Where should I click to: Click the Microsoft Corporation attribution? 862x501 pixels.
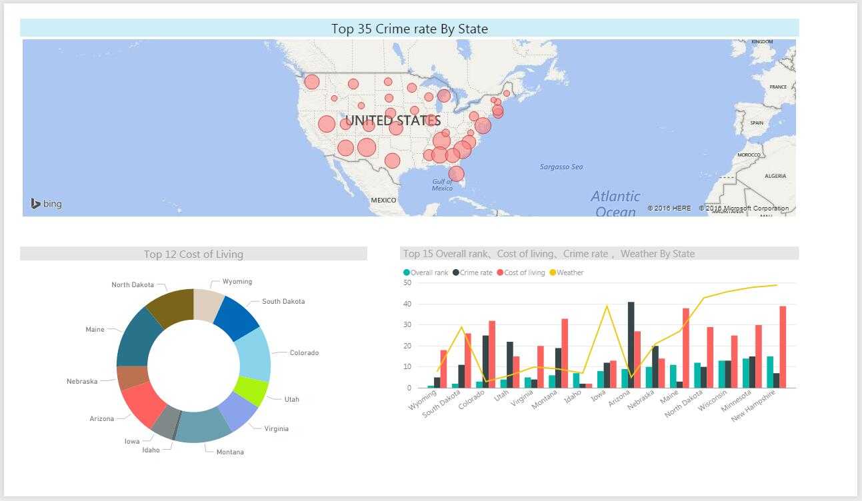coord(743,209)
